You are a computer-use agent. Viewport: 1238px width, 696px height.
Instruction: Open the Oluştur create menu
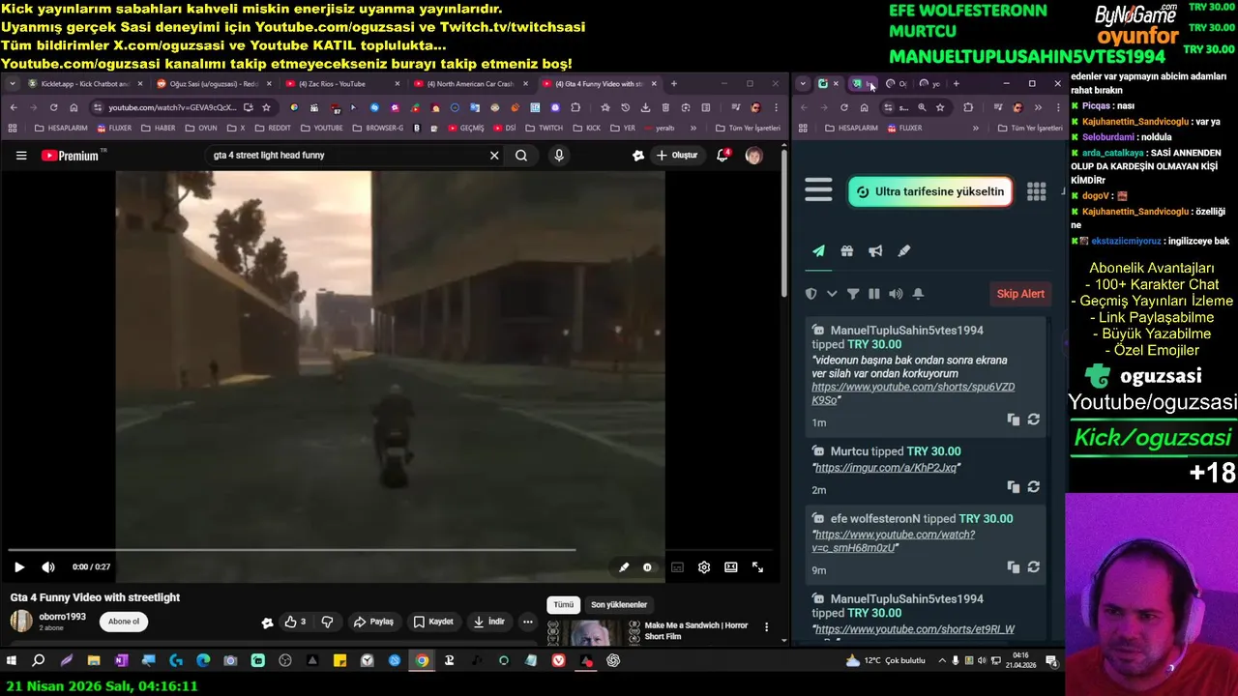pyautogui.click(x=676, y=155)
